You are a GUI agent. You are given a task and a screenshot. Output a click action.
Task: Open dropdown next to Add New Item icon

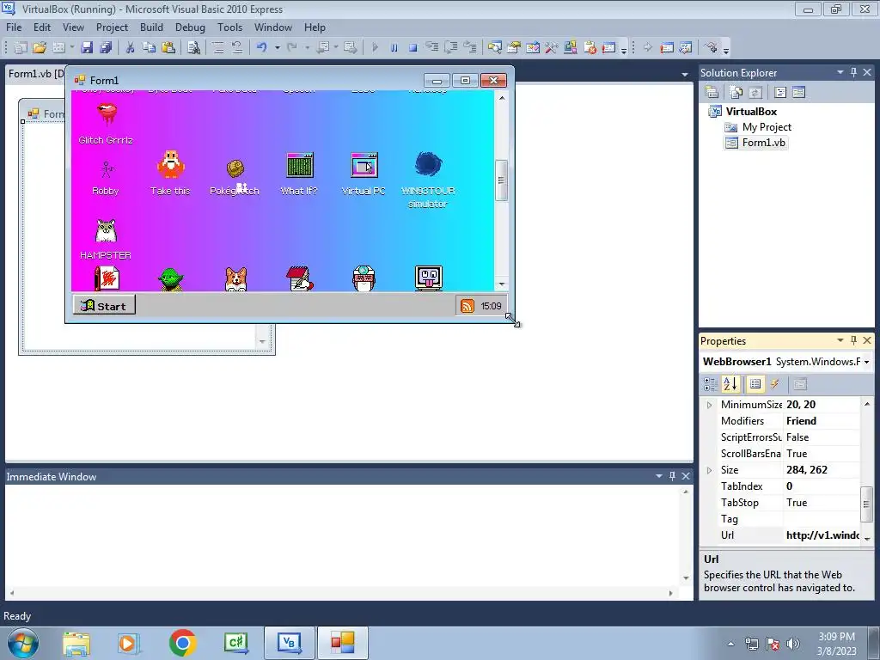[x=72, y=48]
